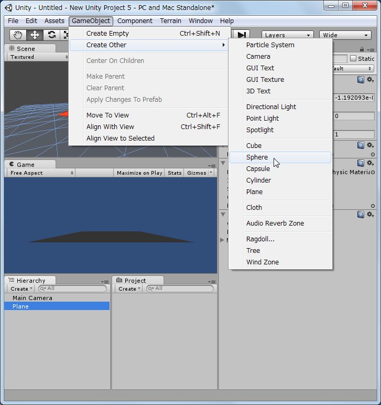The image size is (381, 405).
Task: Select Main Camera in Hierarchy
Action: pos(32,298)
